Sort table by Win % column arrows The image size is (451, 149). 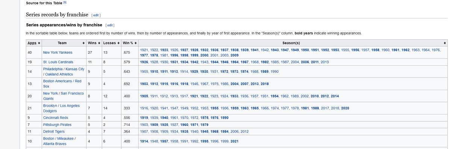pos(136,43)
